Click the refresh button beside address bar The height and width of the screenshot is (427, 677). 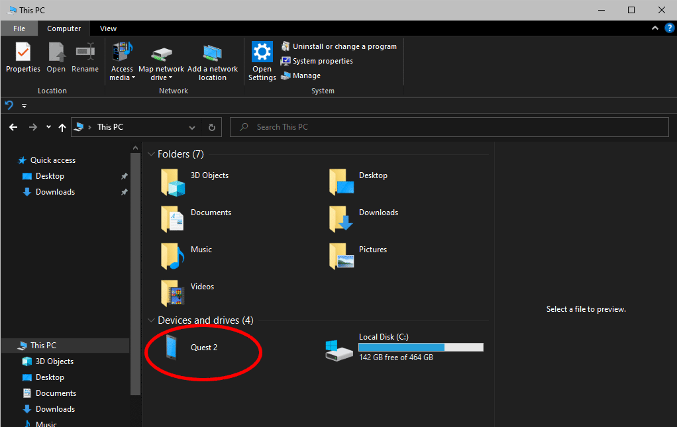[211, 127]
